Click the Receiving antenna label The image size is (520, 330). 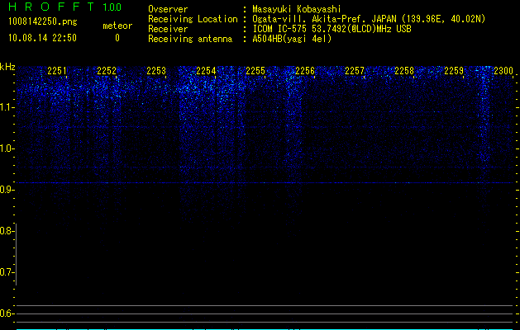click(190, 39)
